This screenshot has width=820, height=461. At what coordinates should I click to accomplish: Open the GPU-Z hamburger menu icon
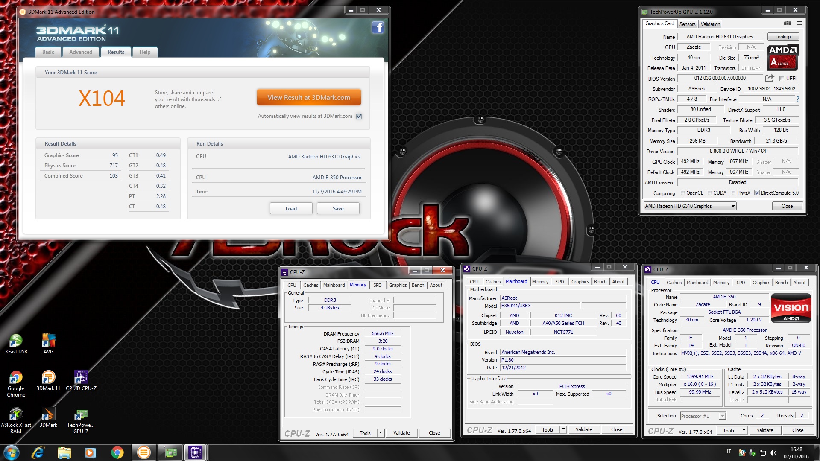tap(799, 23)
